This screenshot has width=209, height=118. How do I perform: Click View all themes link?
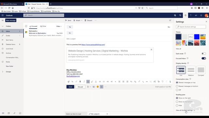[x=179, y=49]
